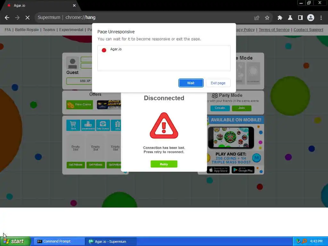Click the first system tray icon
The width and height of the screenshot is (328, 246).
298,242
